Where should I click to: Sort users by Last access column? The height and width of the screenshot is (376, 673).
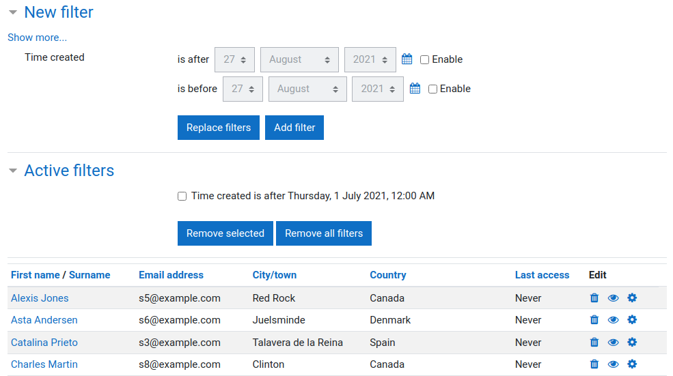tap(542, 275)
